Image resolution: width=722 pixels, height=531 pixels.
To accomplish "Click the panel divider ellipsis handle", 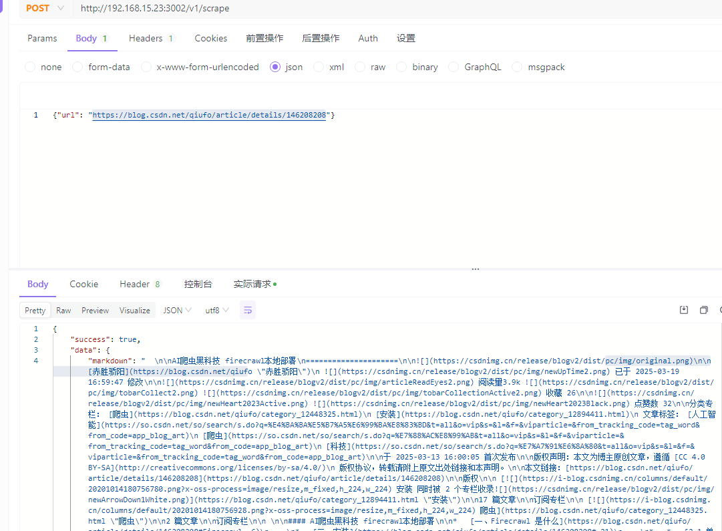I will (475, 269).
